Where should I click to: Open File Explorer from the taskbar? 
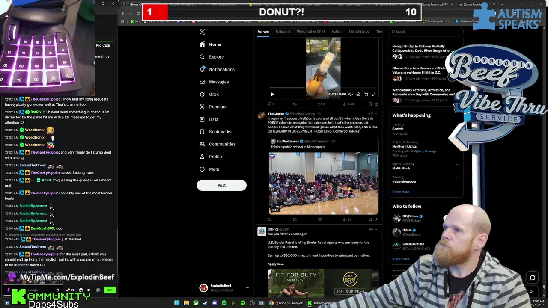pyautogui.click(x=186, y=303)
